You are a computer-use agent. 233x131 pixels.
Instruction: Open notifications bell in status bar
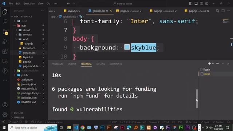click(x=229, y=122)
